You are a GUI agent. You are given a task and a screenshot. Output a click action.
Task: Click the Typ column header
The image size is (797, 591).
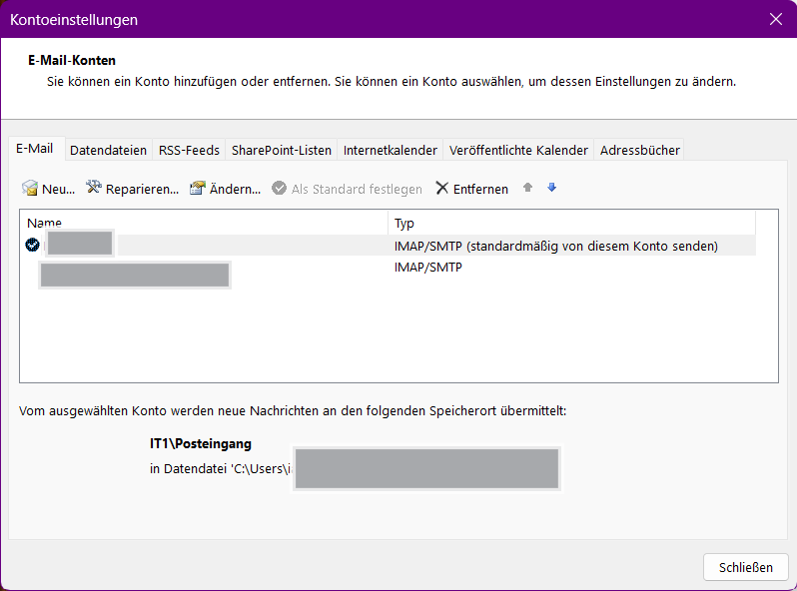[x=569, y=223]
